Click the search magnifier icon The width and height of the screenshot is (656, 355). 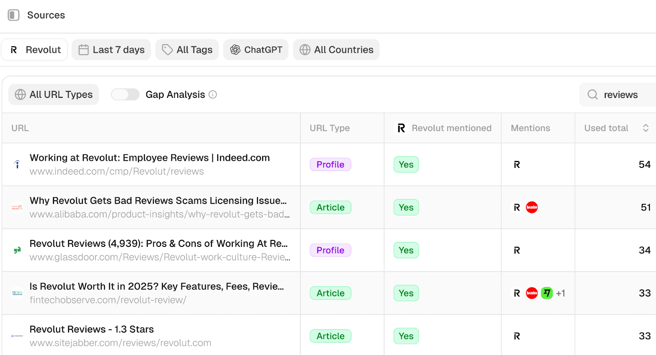592,95
